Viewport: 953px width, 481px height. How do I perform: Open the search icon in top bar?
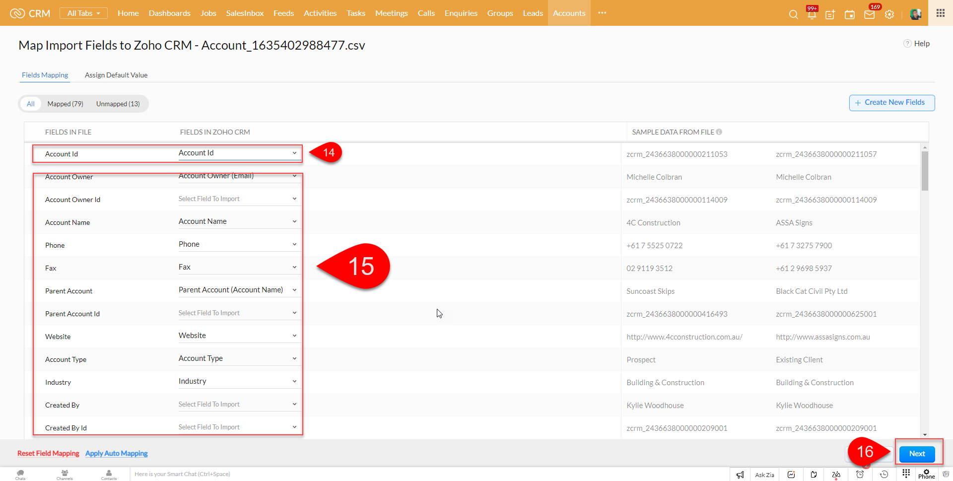tap(793, 14)
